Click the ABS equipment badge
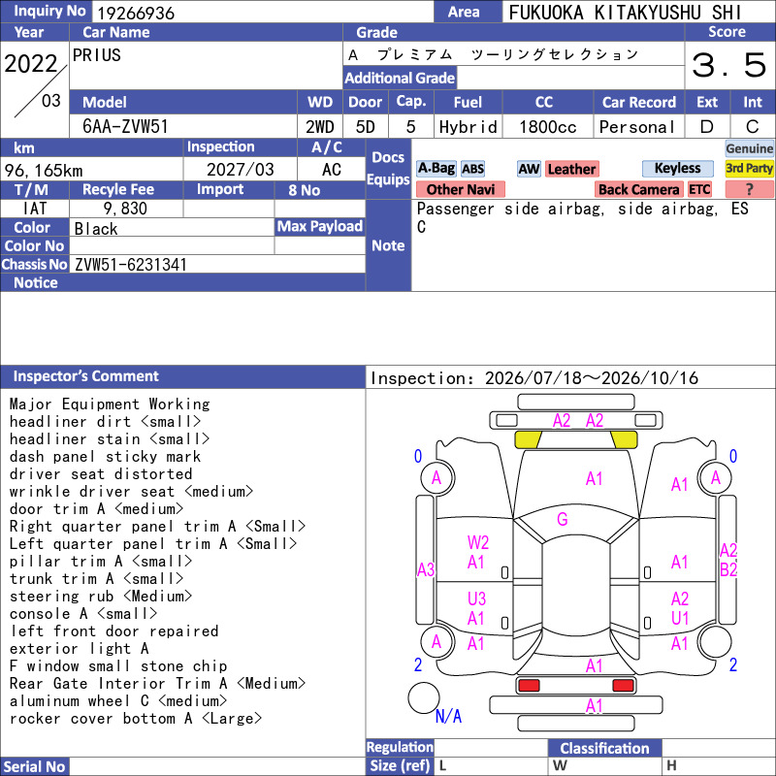The image size is (776, 776). click(x=472, y=169)
